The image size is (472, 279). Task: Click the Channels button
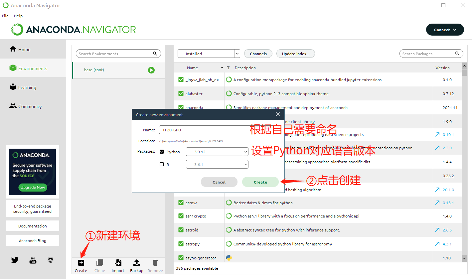pyautogui.click(x=258, y=54)
